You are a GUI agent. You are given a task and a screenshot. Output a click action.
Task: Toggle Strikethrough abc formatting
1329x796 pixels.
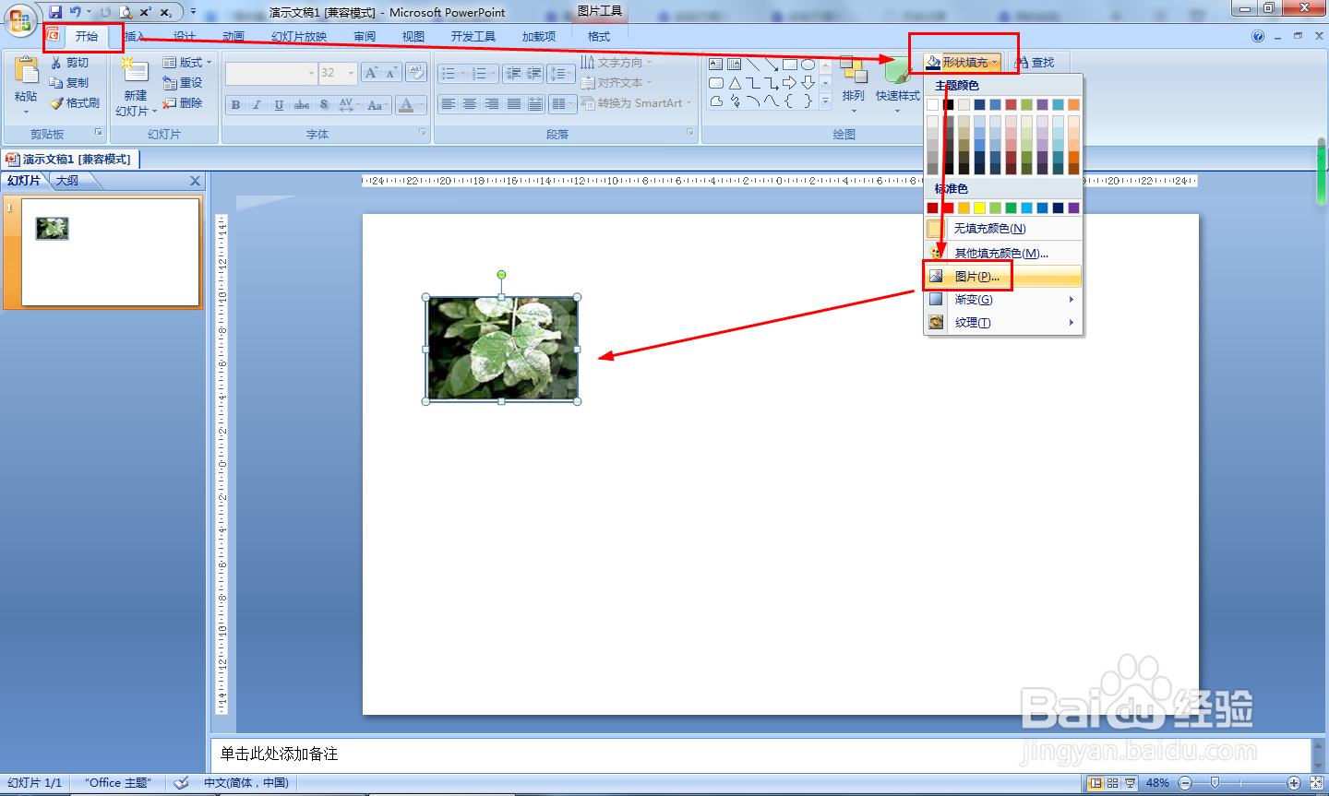coord(302,105)
